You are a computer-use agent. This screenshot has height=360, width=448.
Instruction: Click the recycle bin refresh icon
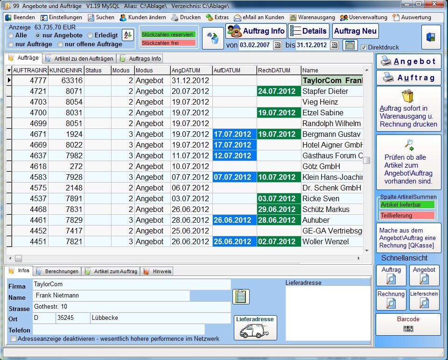(213, 38)
